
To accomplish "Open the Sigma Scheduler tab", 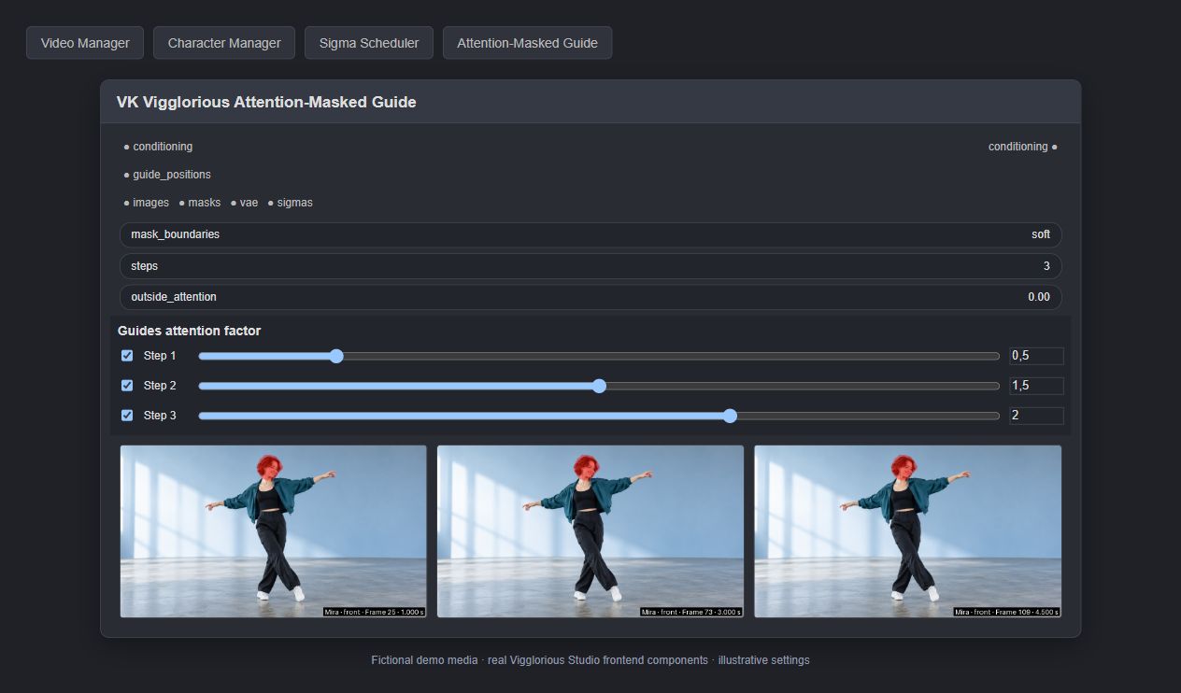I will pos(369,43).
